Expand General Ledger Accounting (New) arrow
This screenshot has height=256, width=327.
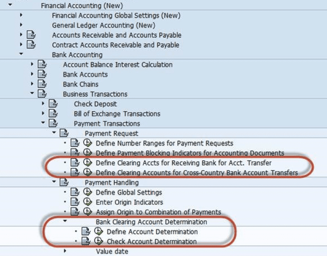[21, 25]
